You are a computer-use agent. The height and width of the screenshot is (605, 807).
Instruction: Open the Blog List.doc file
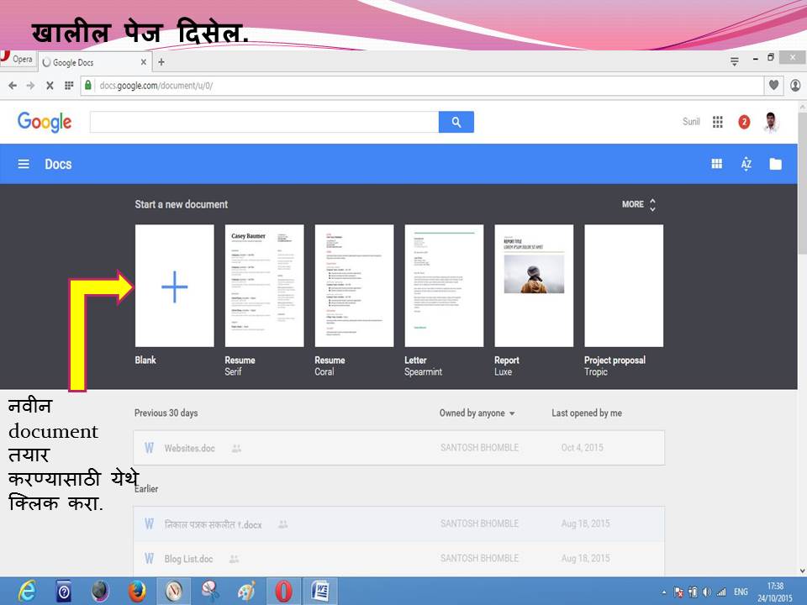point(398,559)
